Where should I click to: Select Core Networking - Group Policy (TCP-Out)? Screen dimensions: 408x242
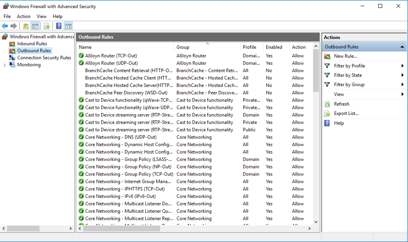point(129,174)
